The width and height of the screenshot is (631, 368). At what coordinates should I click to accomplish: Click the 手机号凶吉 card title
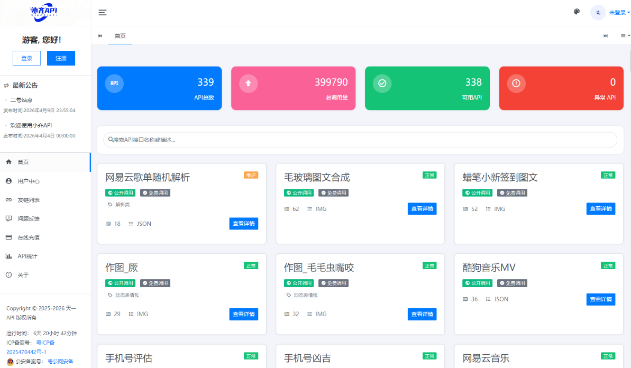tap(307, 358)
